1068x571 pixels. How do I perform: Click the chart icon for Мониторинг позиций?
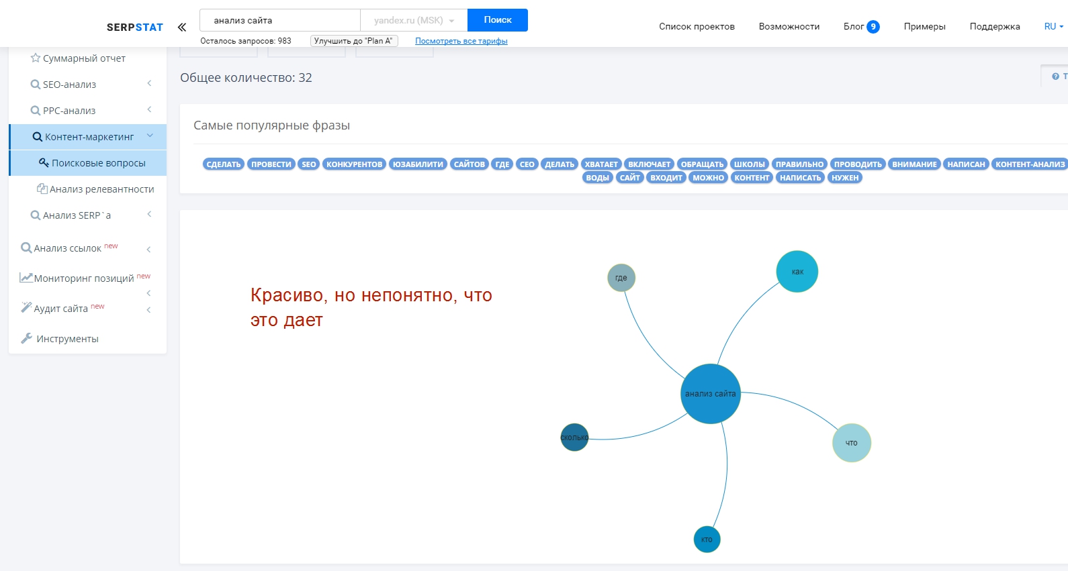point(26,278)
